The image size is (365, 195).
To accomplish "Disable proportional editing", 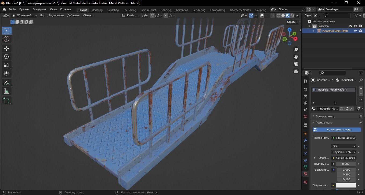I will tap(165, 15).
